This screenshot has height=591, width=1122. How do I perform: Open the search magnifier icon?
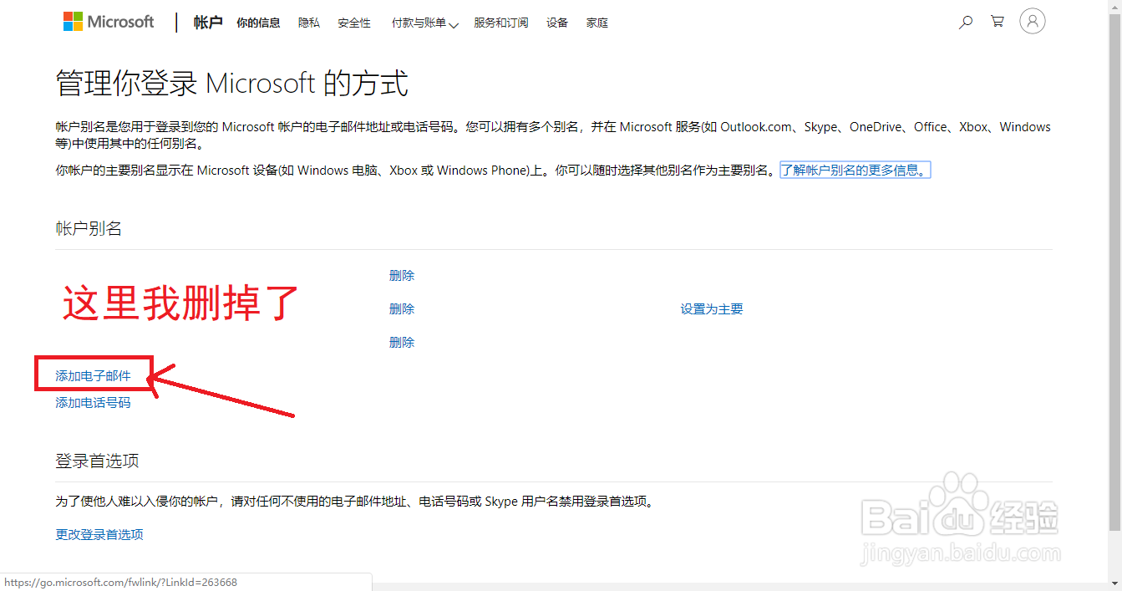[966, 23]
